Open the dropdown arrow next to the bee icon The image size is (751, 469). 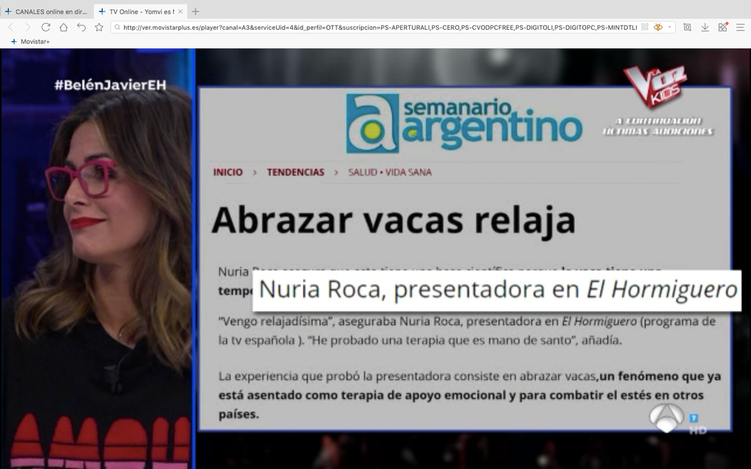670,28
